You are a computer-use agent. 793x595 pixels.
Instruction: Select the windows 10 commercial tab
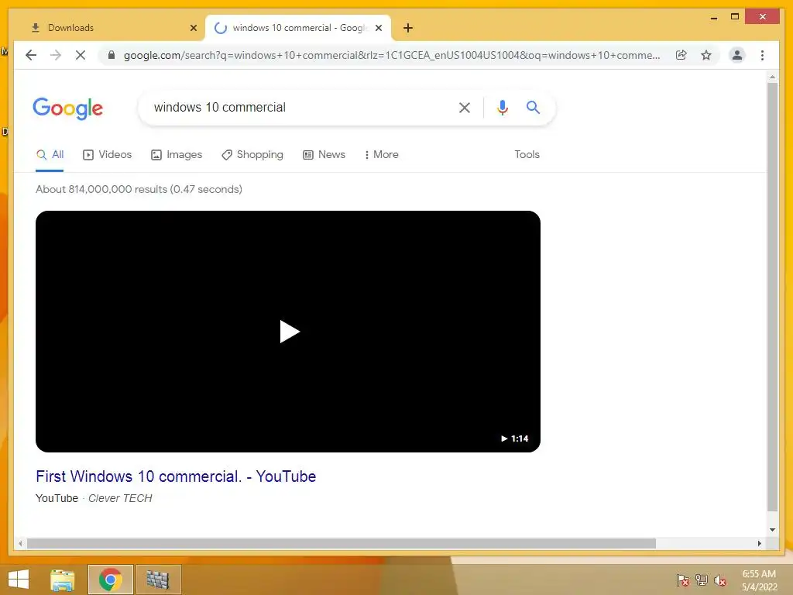click(x=298, y=28)
